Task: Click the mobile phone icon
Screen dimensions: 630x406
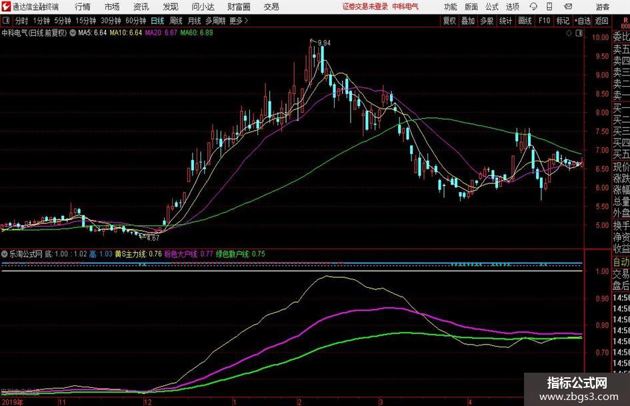Action: [549, 7]
